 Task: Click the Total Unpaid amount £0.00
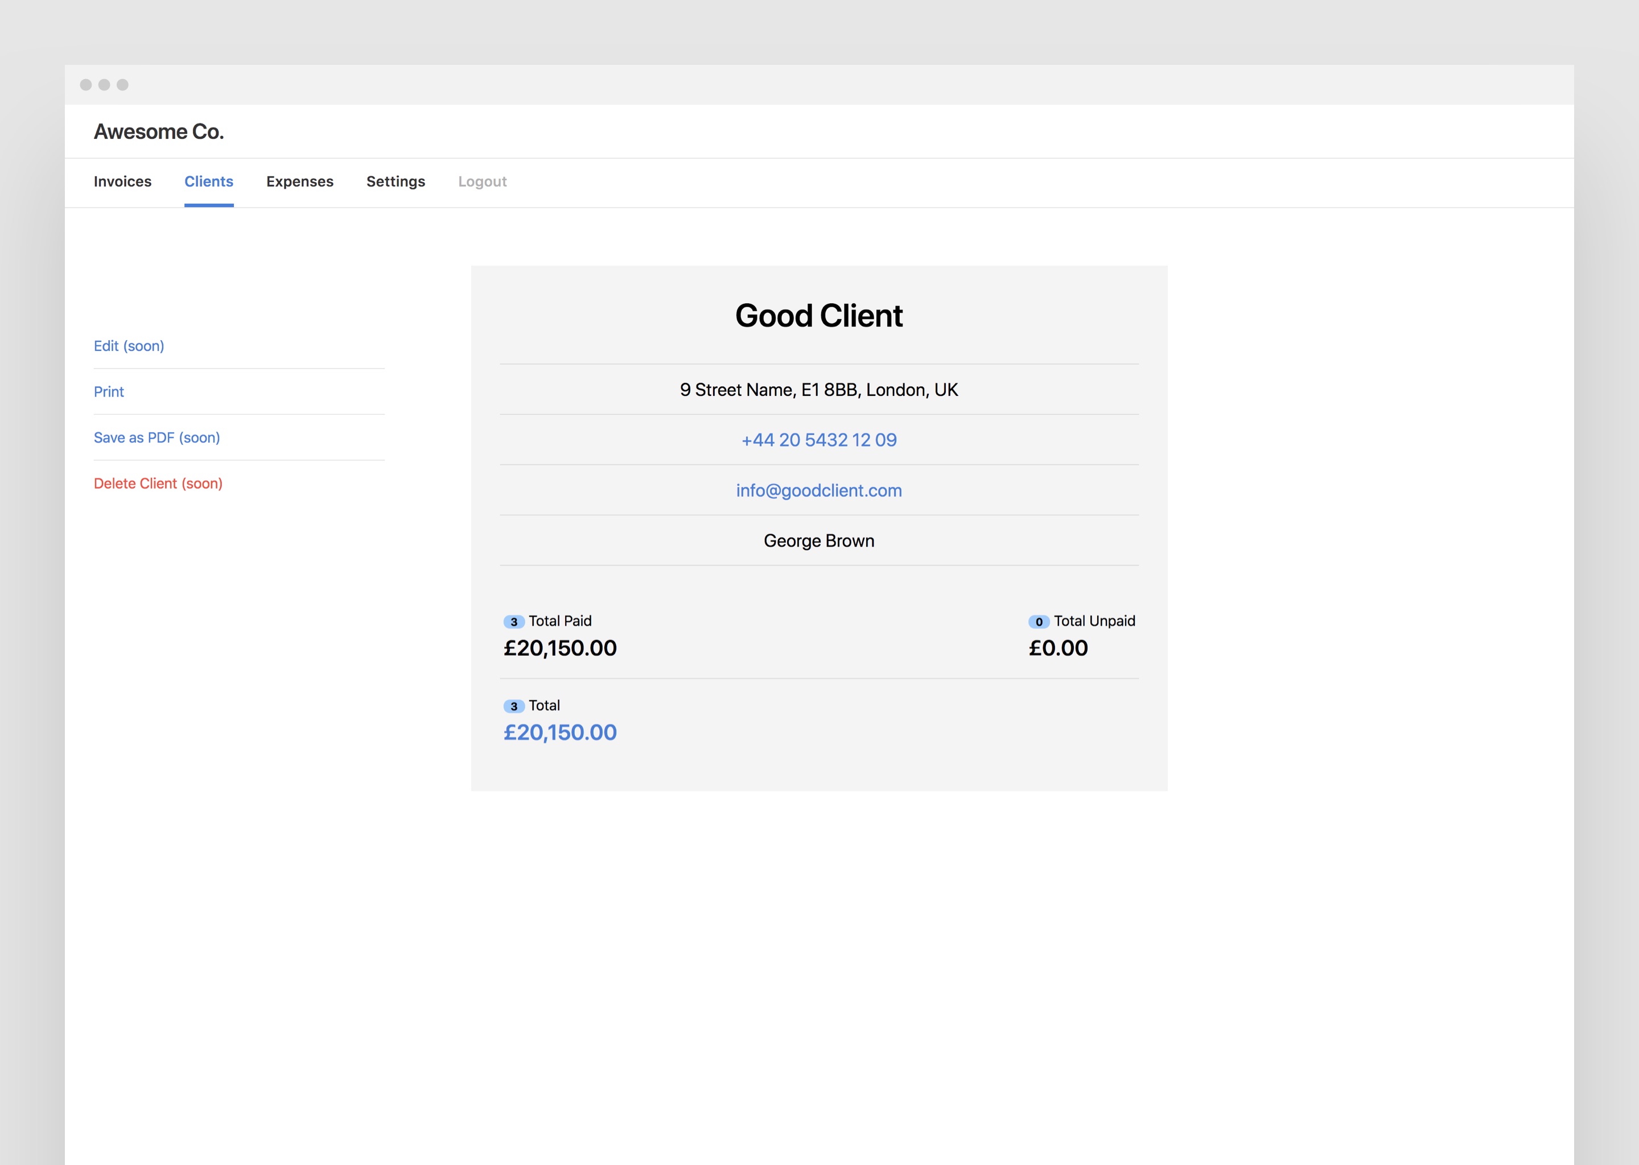coord(1059,648)
